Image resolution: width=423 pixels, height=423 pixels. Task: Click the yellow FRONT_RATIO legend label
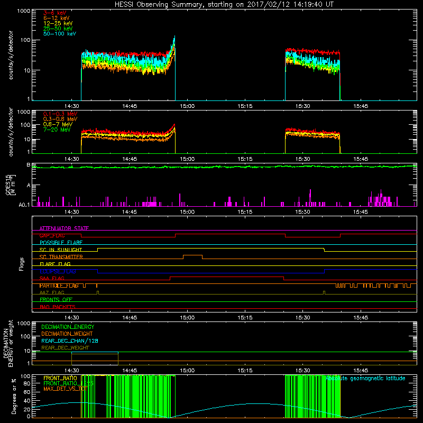click(x=60, y=378)
